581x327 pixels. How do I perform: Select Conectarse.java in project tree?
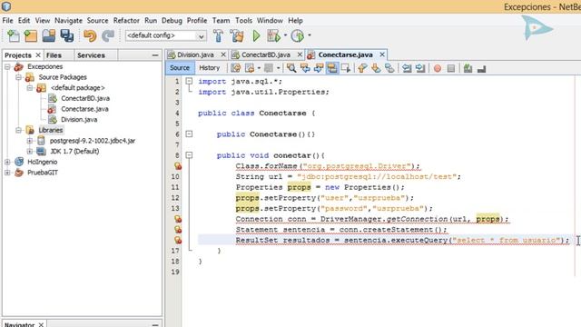point(84,109)
